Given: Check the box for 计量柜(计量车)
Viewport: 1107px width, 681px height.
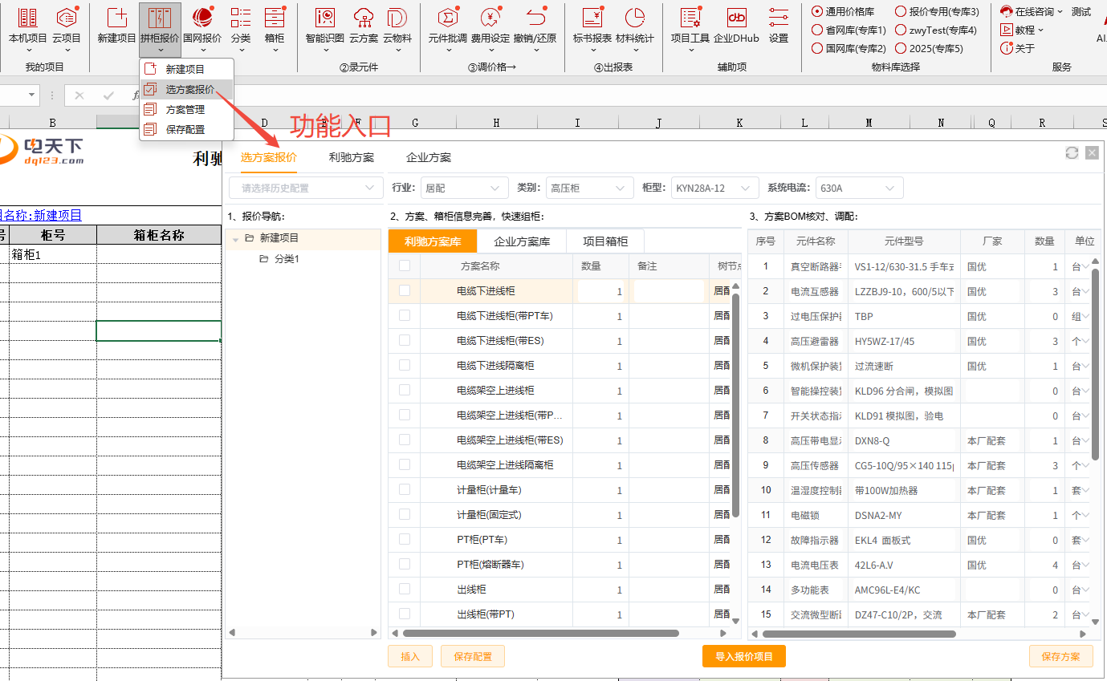Looking at the screenshot, I should (405, 489).
